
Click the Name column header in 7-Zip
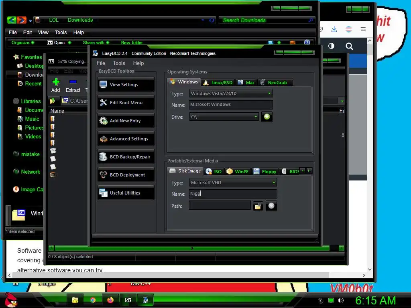pyautogui.click(x=57, y=111)
